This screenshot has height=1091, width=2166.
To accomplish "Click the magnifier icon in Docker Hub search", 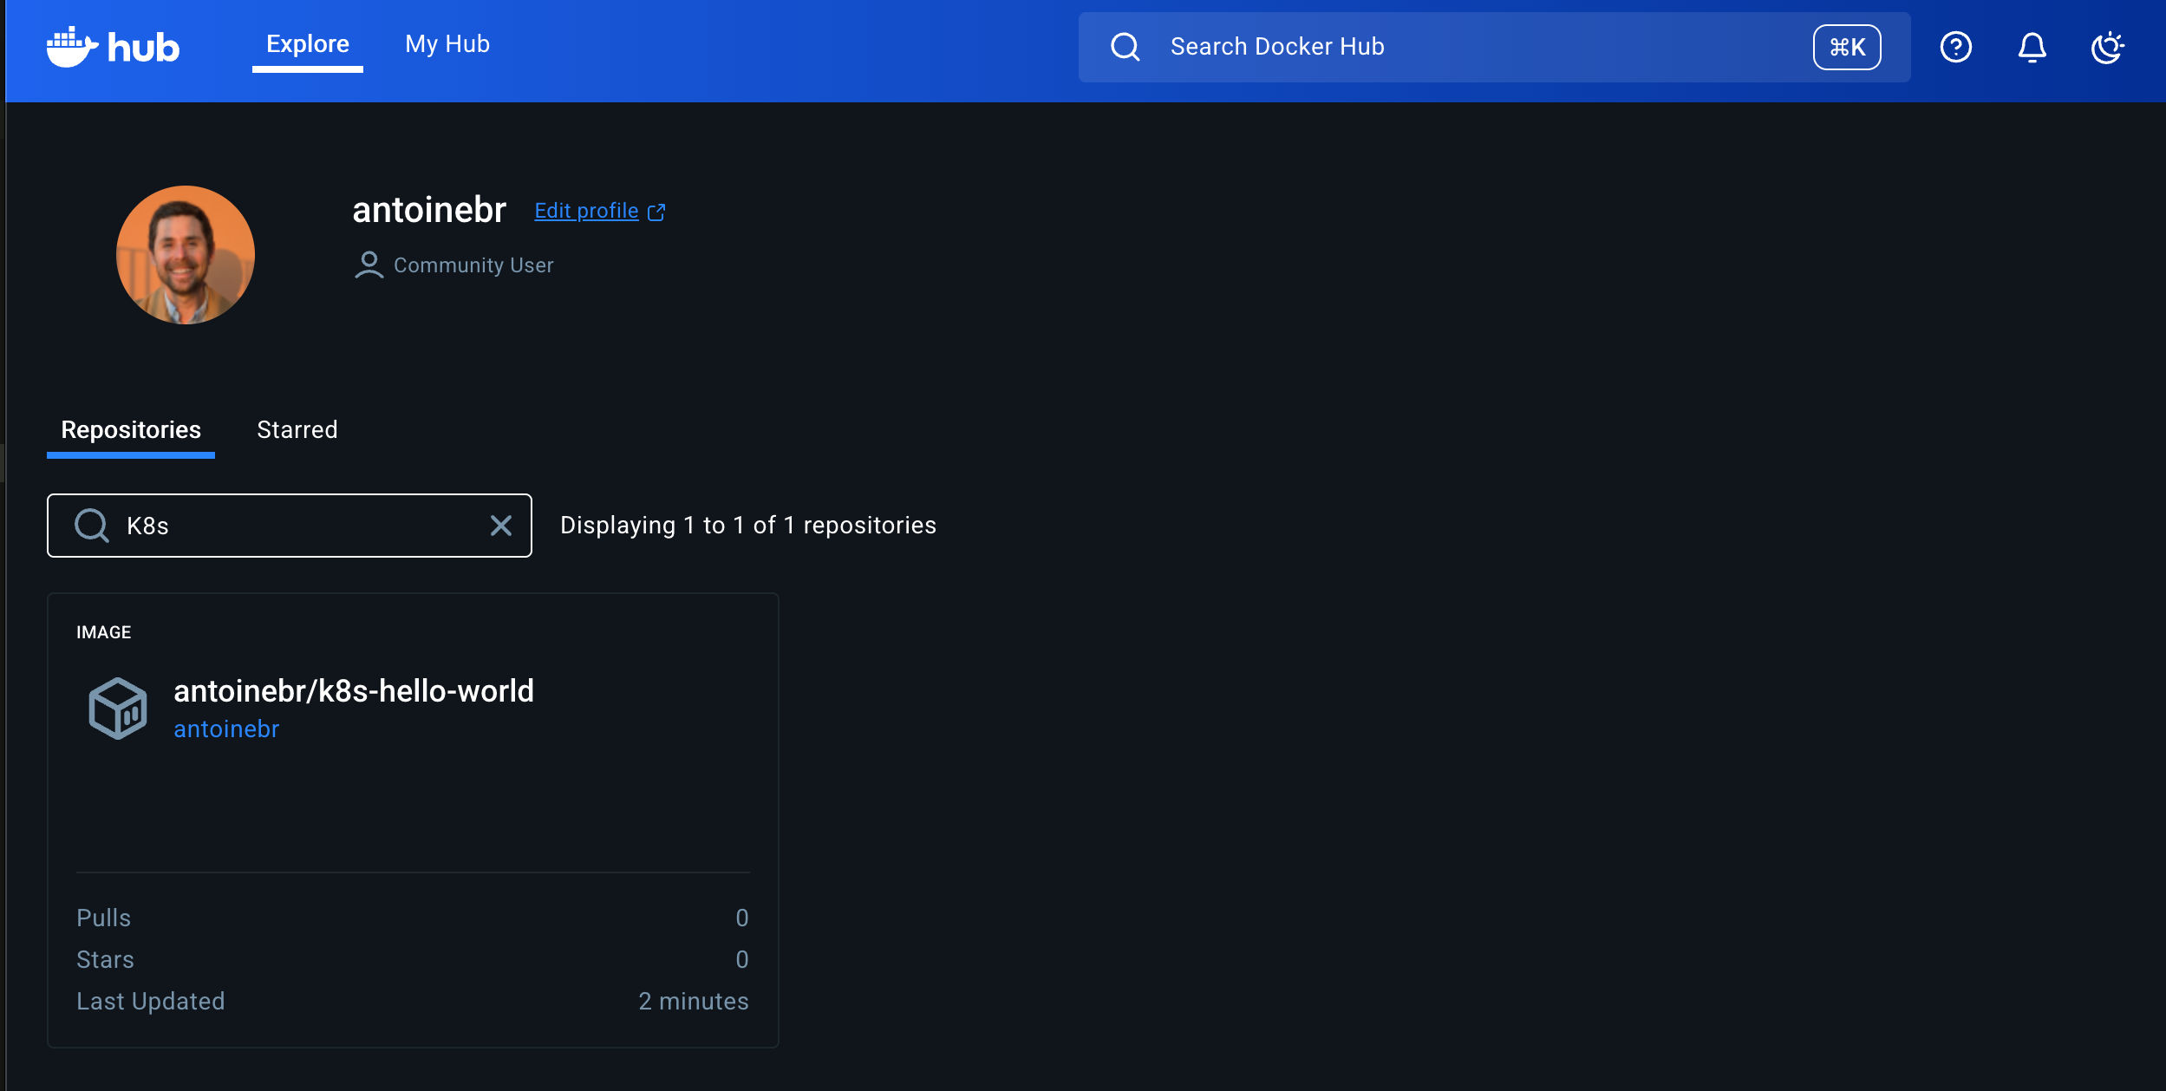I will tap(1125, 47).
